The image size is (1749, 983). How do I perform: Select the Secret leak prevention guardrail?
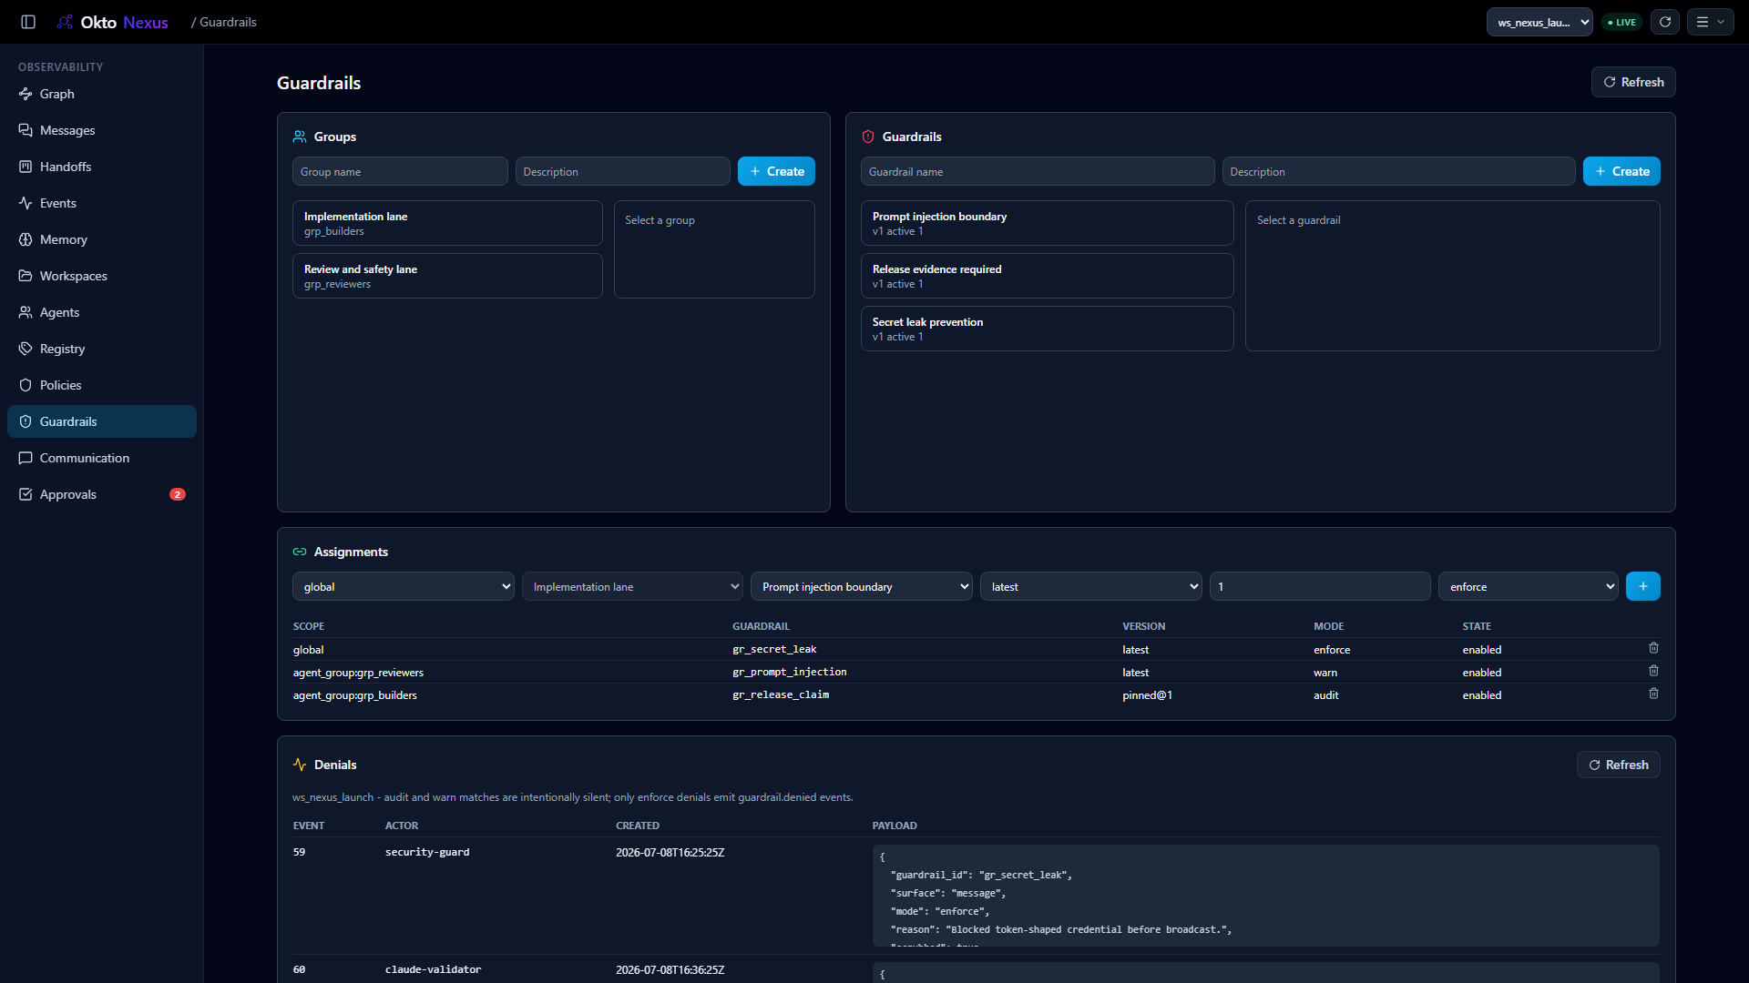(x=1048, y=329)
